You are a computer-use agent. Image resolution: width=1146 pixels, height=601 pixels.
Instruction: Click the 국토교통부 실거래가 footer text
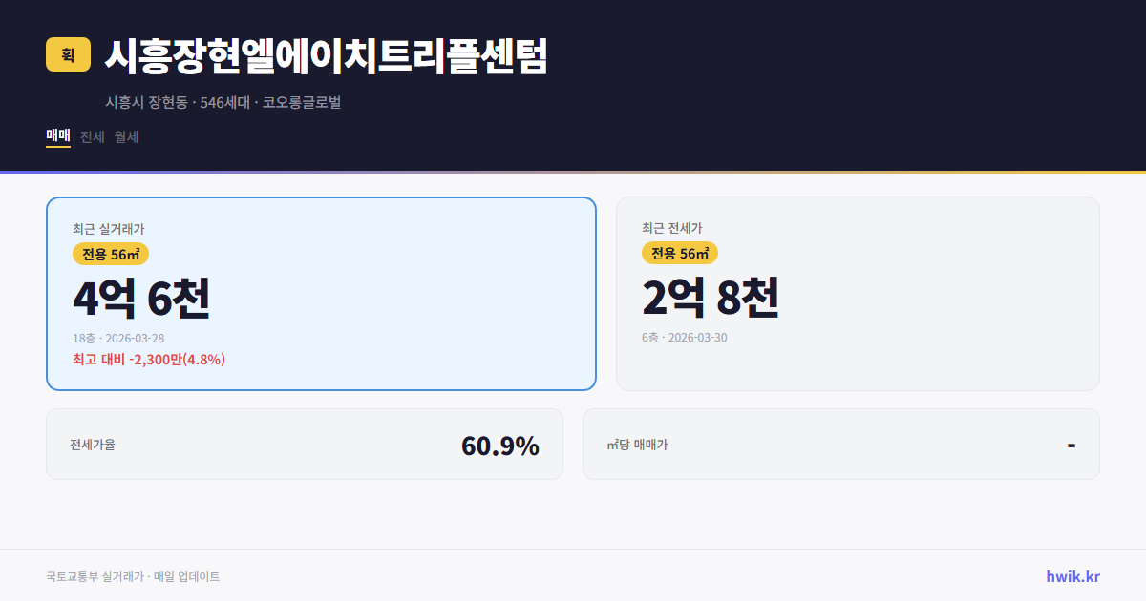pyautogui.click(x=132, y=576)
